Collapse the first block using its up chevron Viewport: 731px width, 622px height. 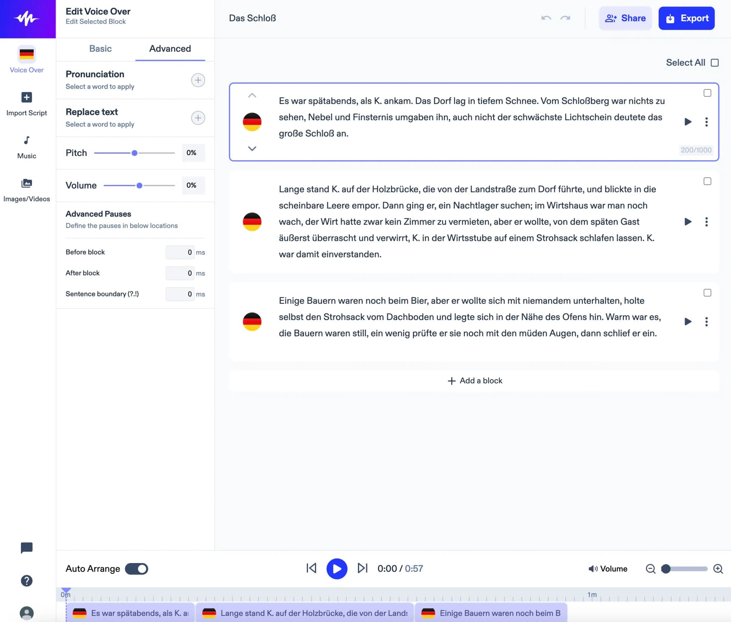click(x=252, y=95)
